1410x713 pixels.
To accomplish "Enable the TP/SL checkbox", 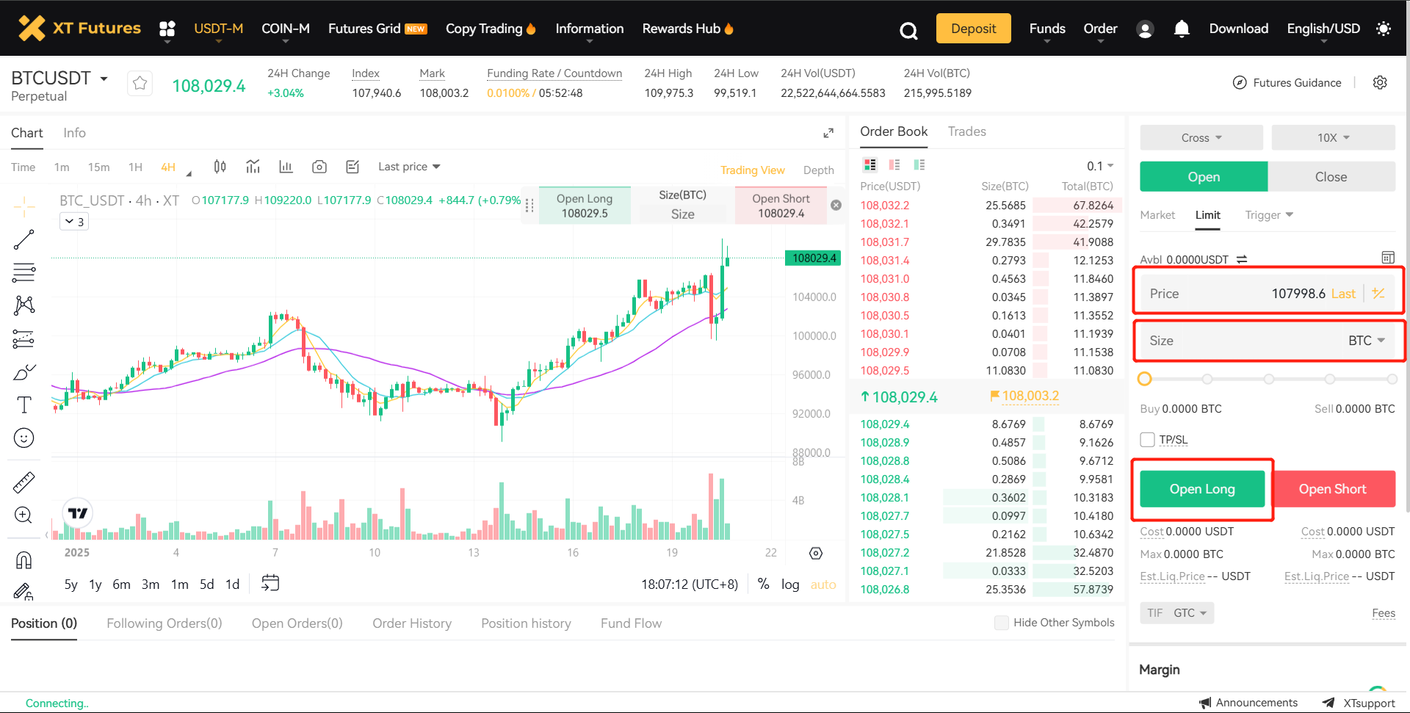I will 1147,440.
